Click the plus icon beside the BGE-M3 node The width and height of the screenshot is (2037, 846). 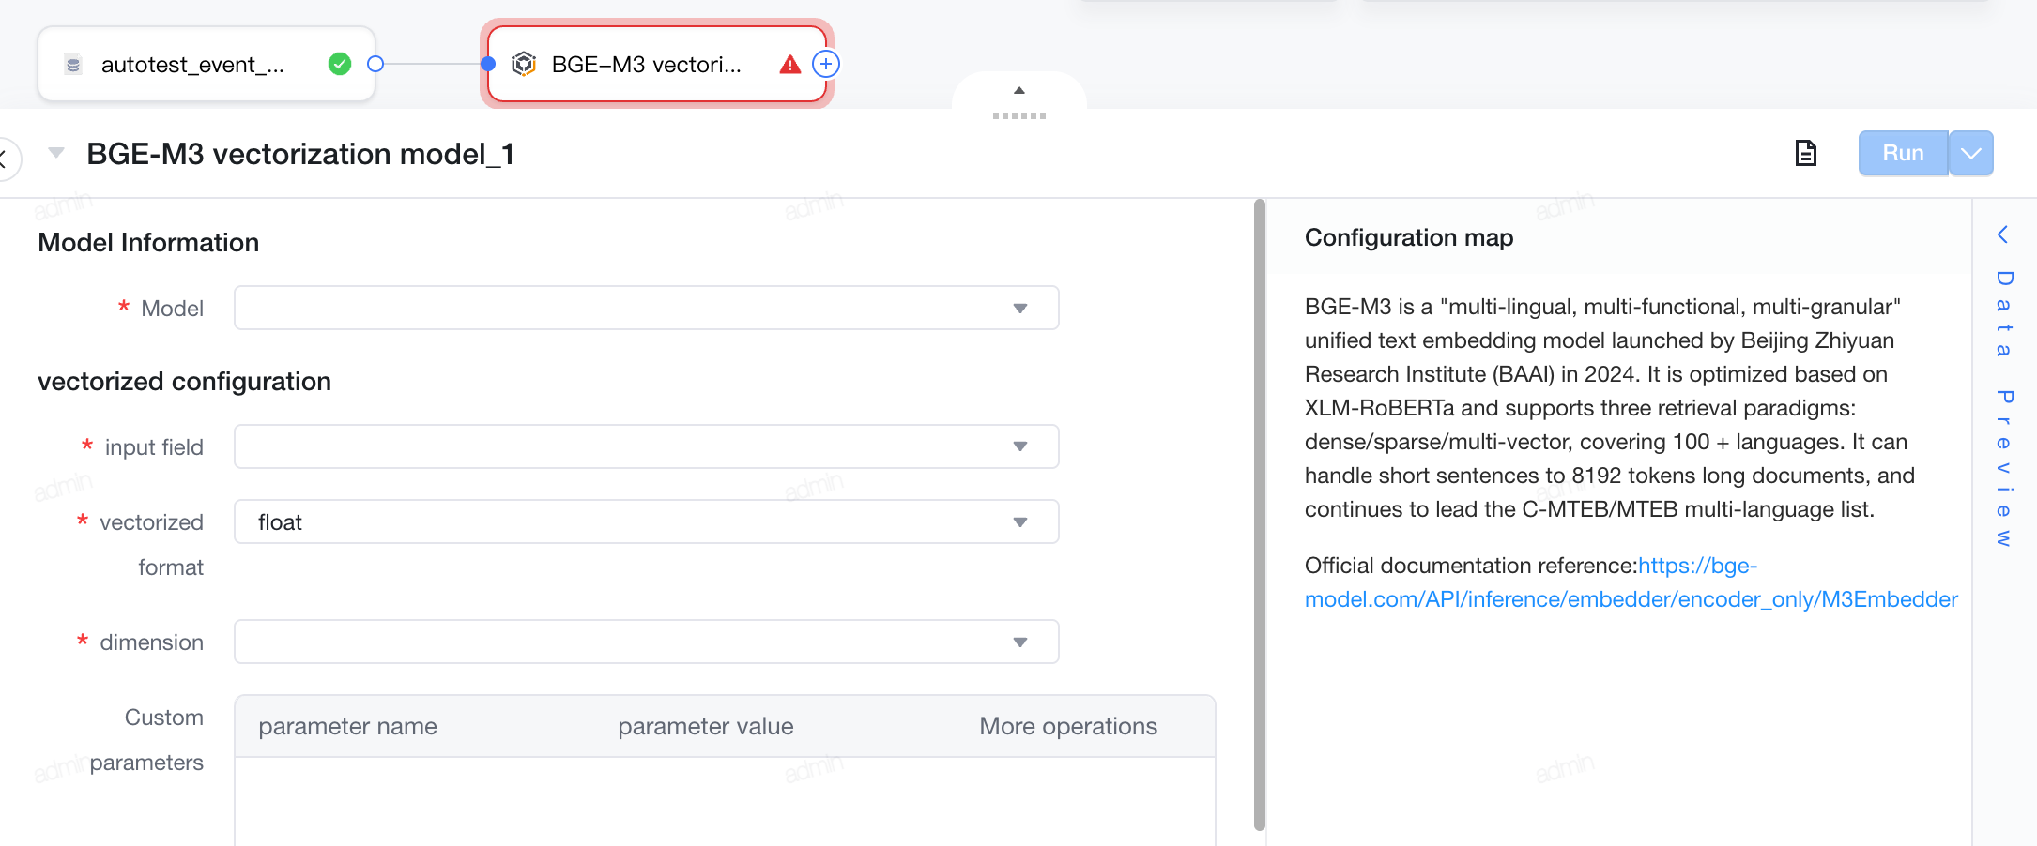[826, 64]
